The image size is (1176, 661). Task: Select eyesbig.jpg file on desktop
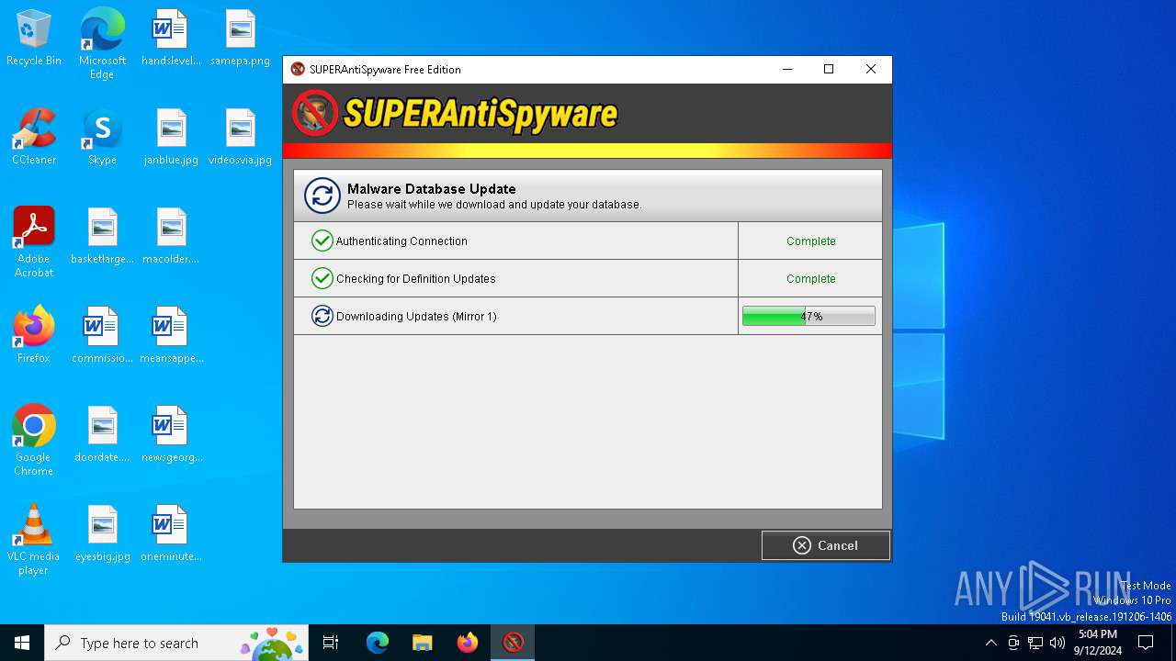(102, 534)
